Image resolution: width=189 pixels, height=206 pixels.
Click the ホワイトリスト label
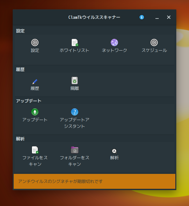pos(74,50)
